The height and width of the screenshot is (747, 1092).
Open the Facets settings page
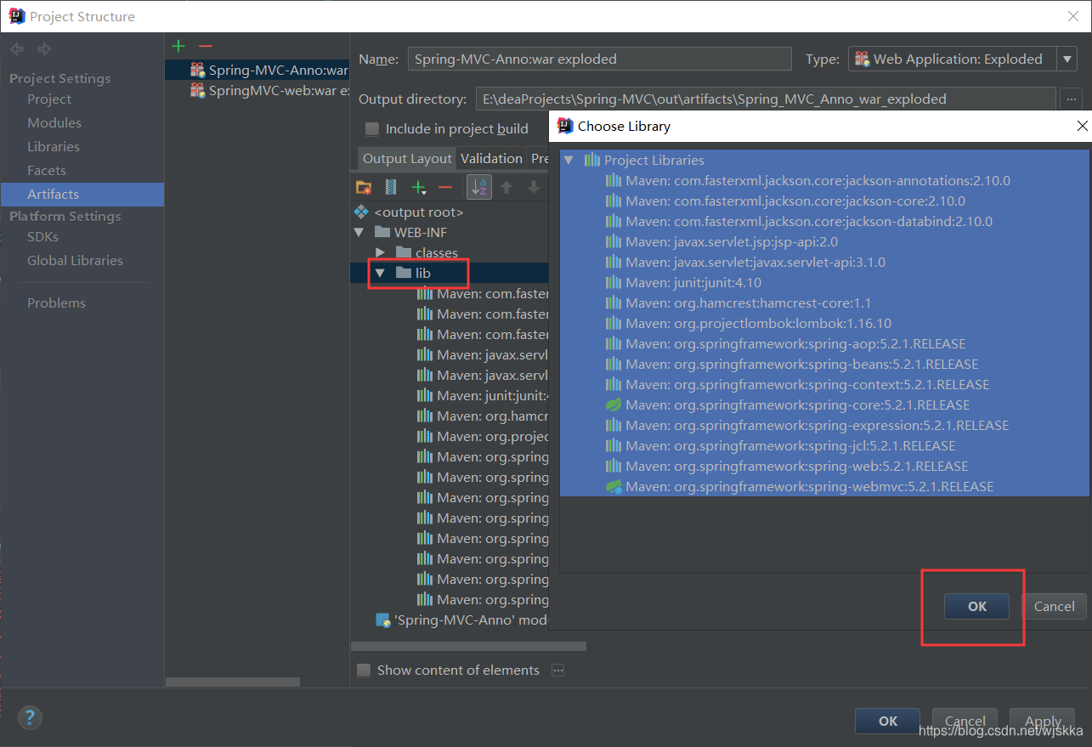pos(47,171)
